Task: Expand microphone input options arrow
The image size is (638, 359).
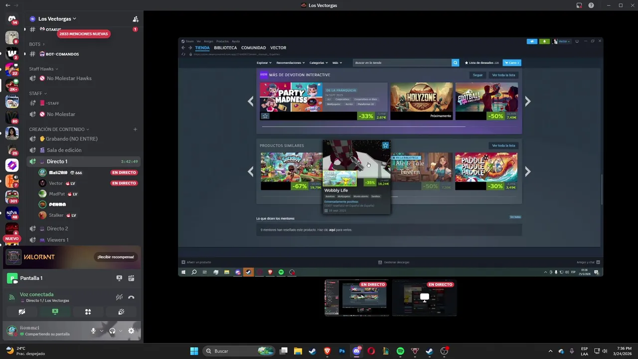Action: [x=101, y=331]
